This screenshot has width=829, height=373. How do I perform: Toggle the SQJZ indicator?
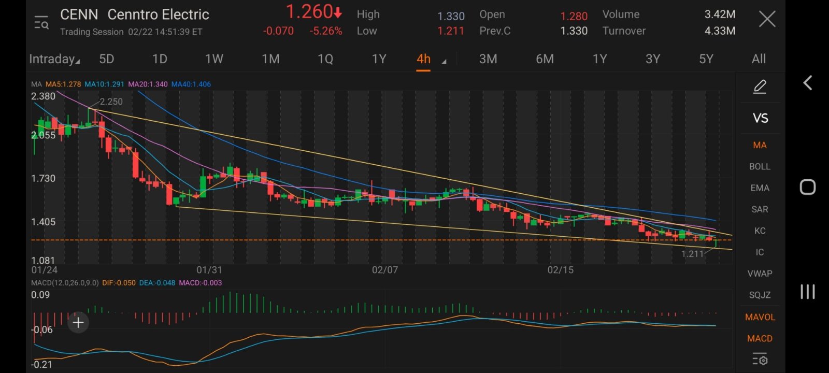(x=760, y=295)
